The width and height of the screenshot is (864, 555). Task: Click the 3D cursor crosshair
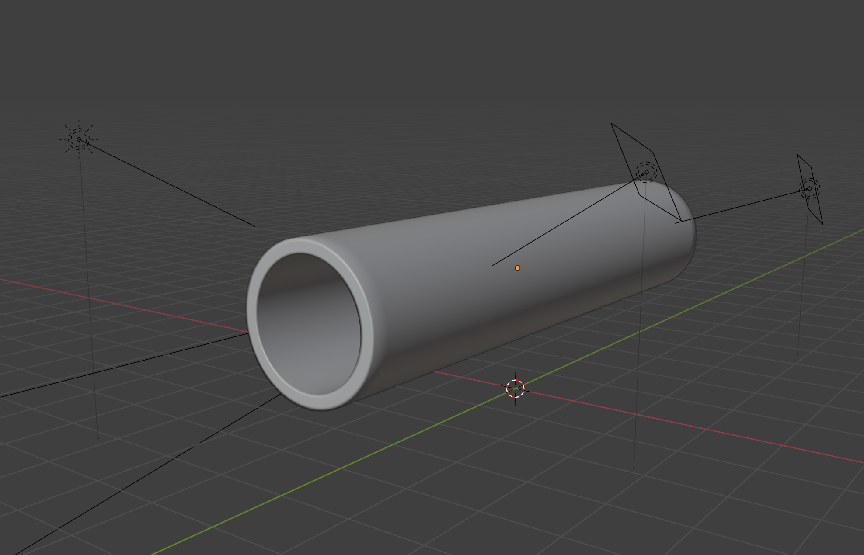[x=515, y=388]
